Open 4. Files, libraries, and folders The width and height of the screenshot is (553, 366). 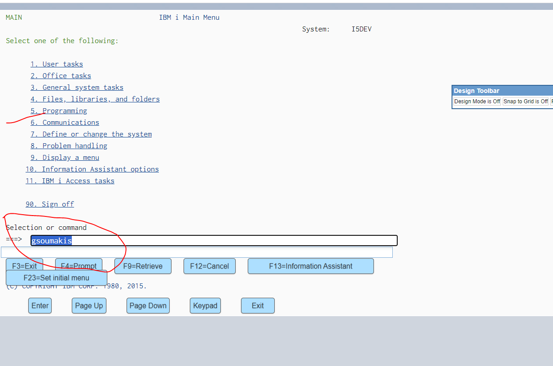pyautogui.click(x=95, y=99)
